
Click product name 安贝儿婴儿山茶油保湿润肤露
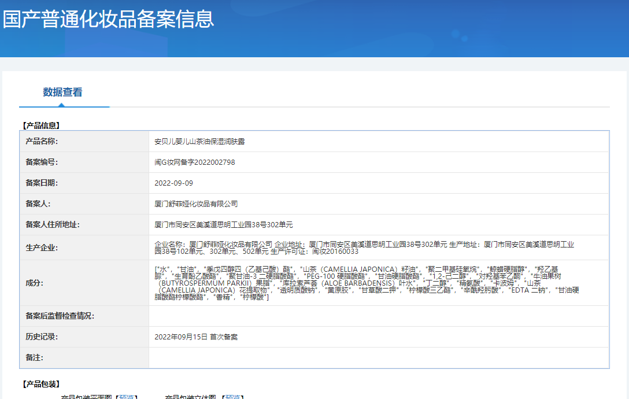click(199, 142)
